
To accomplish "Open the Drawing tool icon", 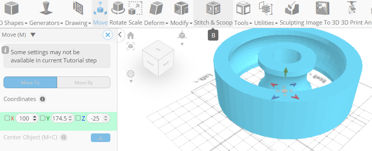I will [x=78, y=8].
